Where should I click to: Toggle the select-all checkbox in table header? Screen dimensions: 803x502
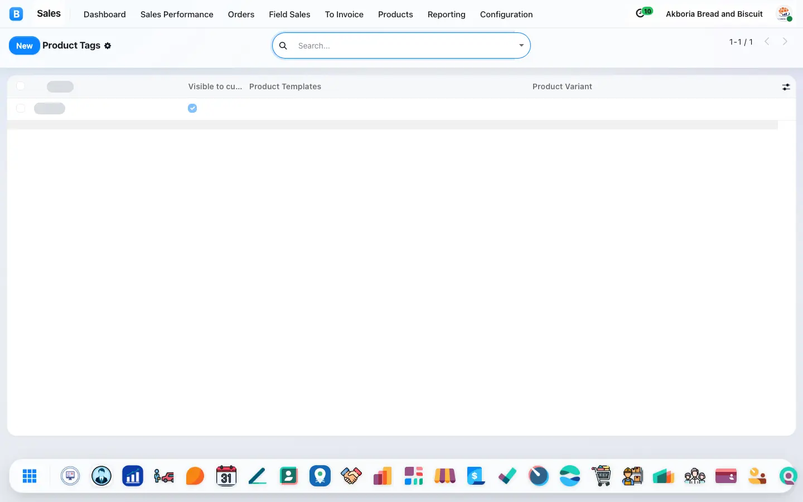click(x=21, y=86)
